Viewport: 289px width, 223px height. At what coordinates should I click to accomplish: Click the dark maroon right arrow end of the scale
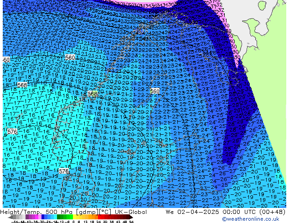(131, 218)
